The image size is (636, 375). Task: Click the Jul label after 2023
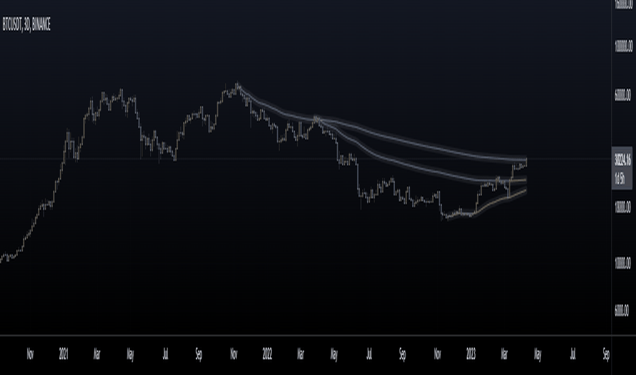[x=573, y=355]
